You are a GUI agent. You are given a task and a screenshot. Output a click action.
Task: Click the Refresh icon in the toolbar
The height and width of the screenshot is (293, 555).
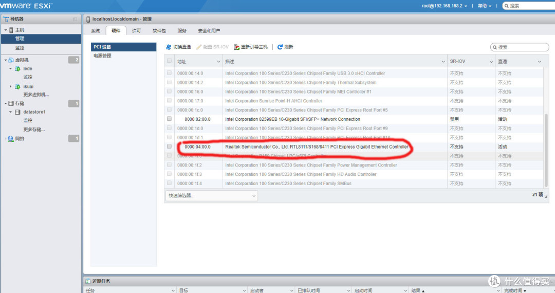tap(280, 47)
